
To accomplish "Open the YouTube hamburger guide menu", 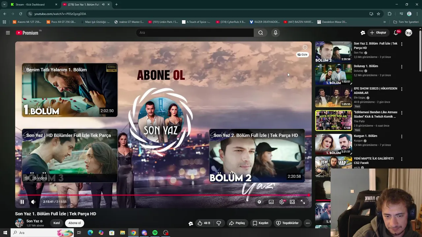I will point(8,33).
